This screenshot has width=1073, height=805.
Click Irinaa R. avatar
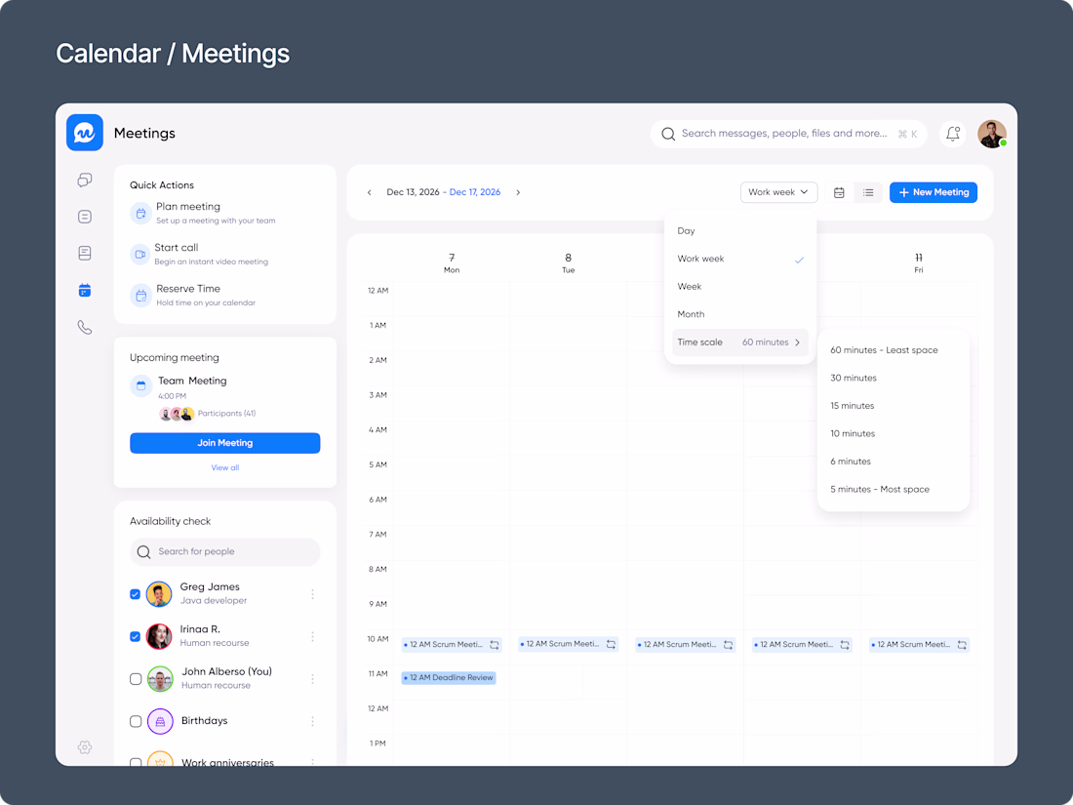[159, 636]
